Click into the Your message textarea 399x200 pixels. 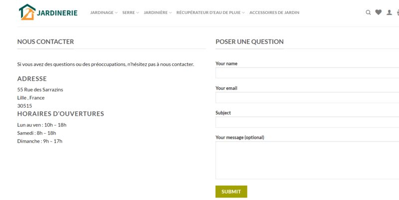(x=307, y=160)
